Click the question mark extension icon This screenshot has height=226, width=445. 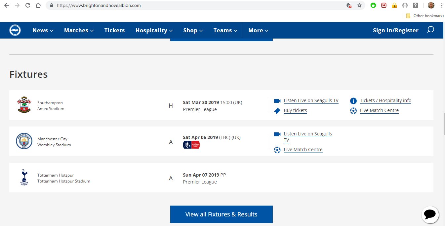(x=416, y=5)
